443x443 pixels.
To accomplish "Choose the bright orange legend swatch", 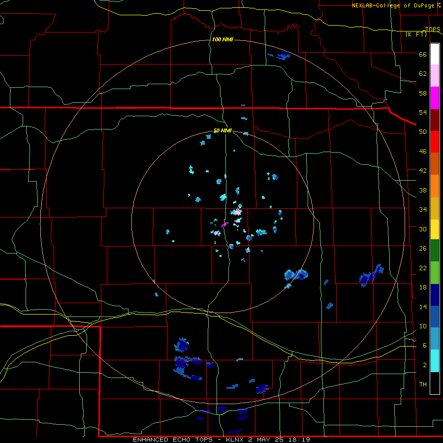I will (435, 186).
